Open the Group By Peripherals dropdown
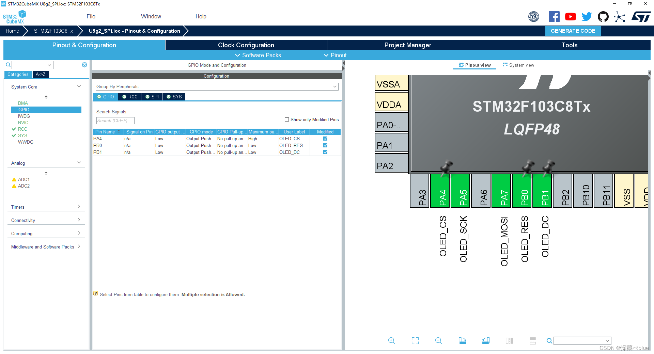Image resolution: width=654 pixels, height=354 pixels. click(x=217, y=86)
